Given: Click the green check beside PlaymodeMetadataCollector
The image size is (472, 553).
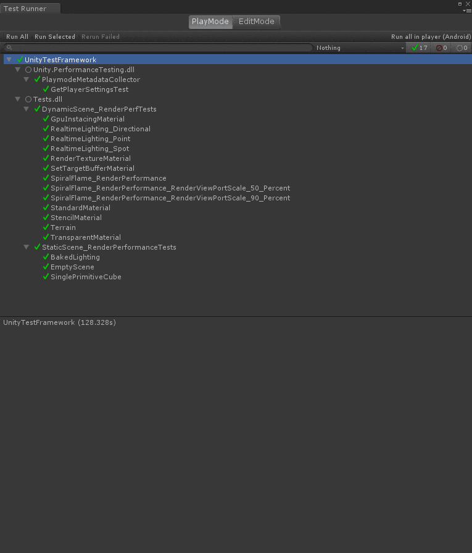Looking at the screenshot, I should 38,79.
